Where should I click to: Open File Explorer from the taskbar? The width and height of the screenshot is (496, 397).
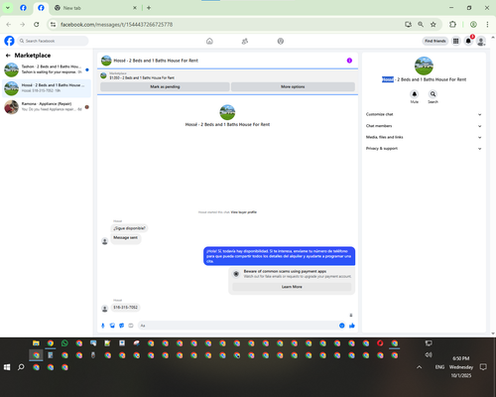click(36, 343)
